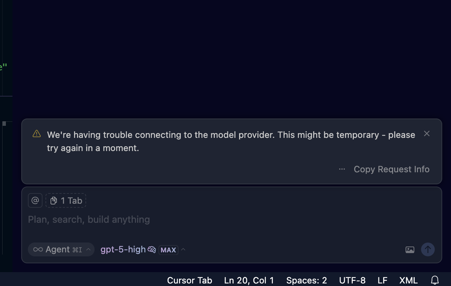
Task: Open the gpt-5-high model selector
Action: pos(123,249)
